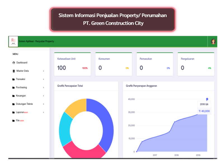Select the Transaksi menu label

pyautogui.click(x=20, y=79)
